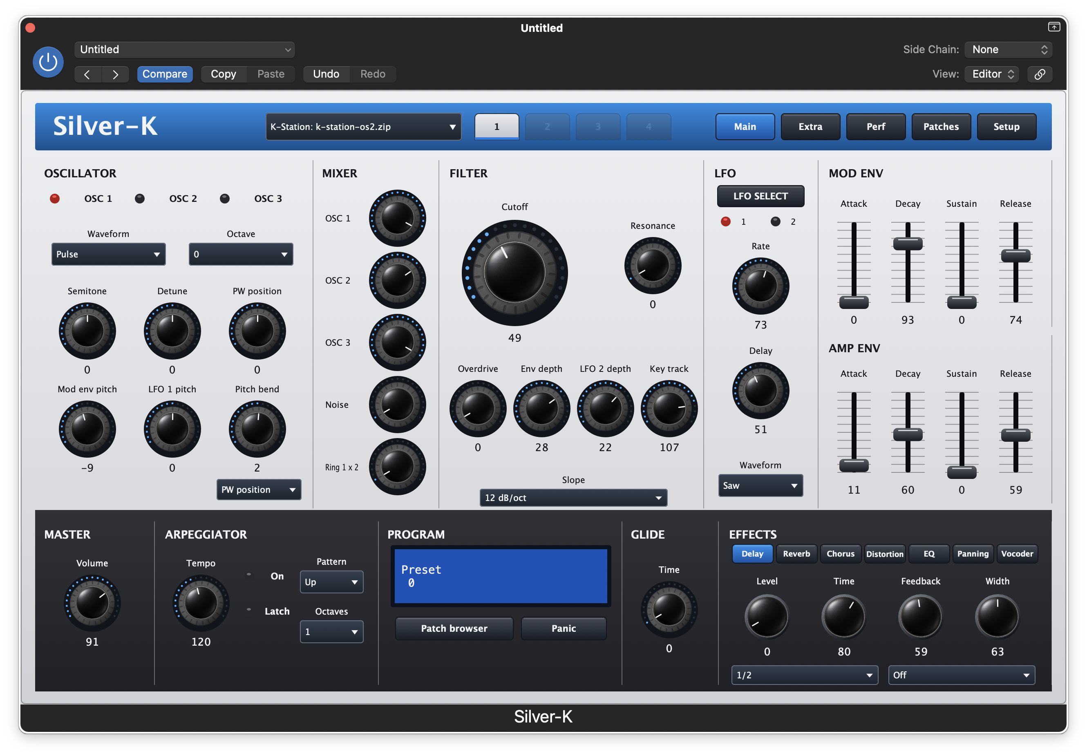The image size is (1087, 756).
Task: Click the window expand icon at top right
Action: coord(1054,27)
